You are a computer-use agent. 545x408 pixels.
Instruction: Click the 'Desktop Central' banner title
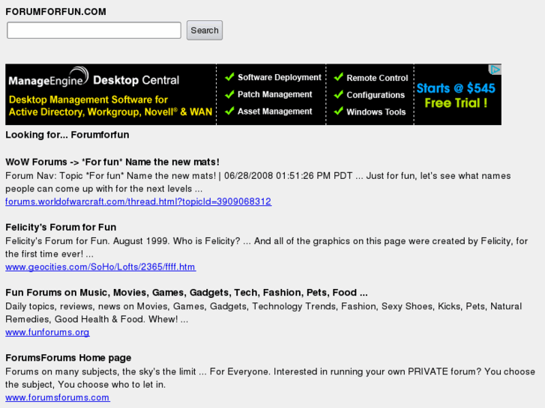(136, 80)
